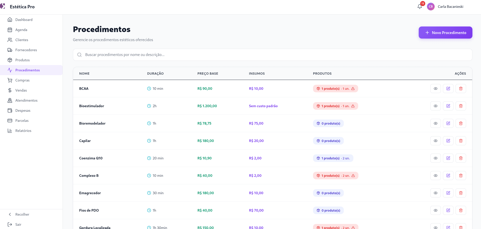
Task: Open the notifications bell icon
Action: pos(420,7)
